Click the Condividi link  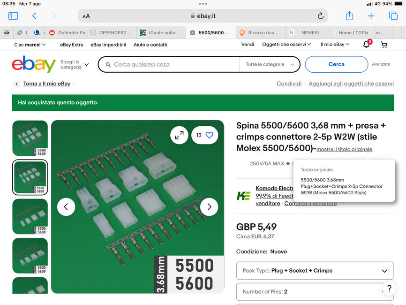(289, 84)
